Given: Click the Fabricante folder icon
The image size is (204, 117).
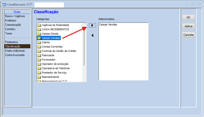Looking at the screenshot, I should coord(39,55).
